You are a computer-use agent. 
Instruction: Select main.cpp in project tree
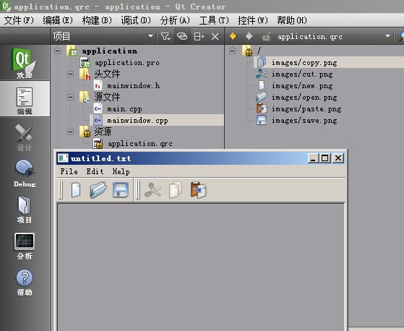point(124,109)
